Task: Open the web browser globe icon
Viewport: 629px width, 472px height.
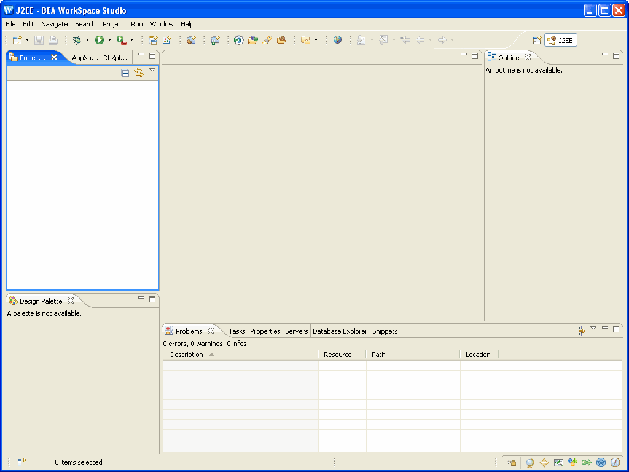Action: pos(337,40)
